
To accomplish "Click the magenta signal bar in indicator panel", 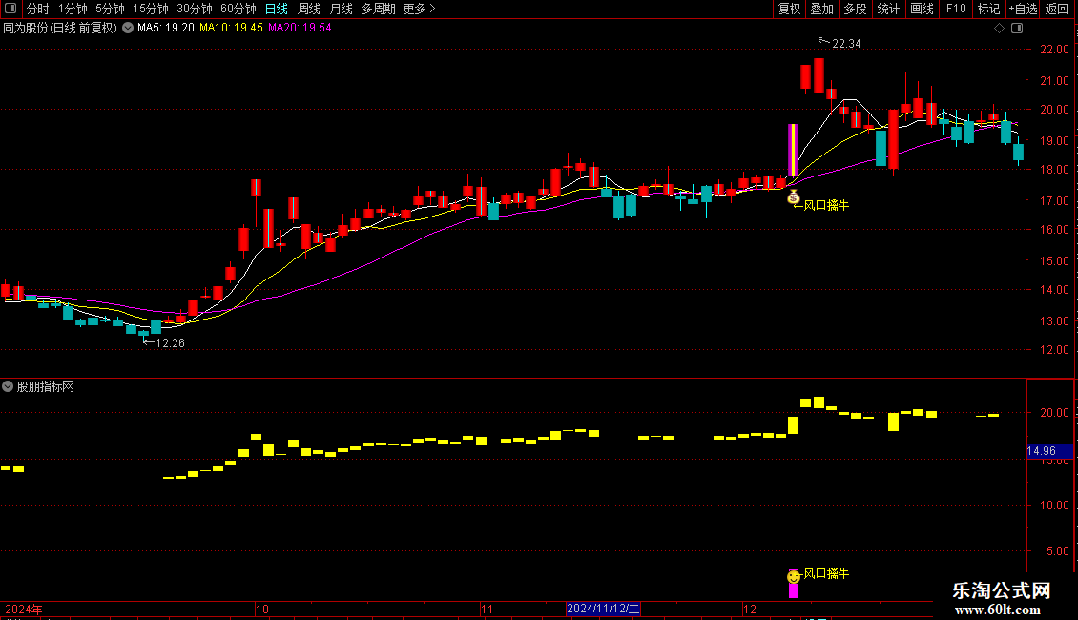I will (793, 589).
